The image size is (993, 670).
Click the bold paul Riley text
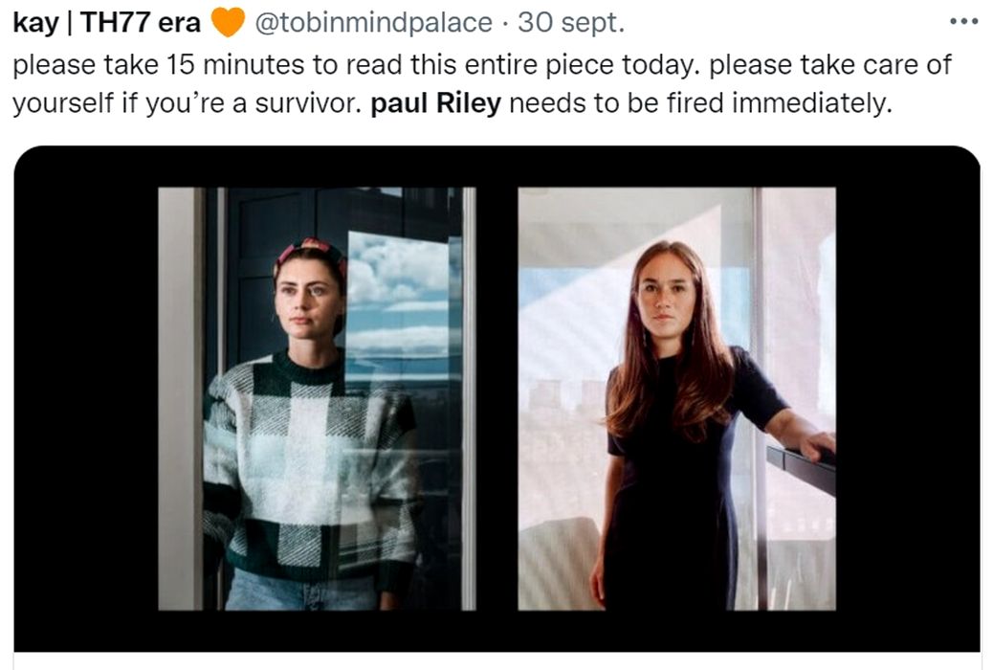tap(435, 103)
